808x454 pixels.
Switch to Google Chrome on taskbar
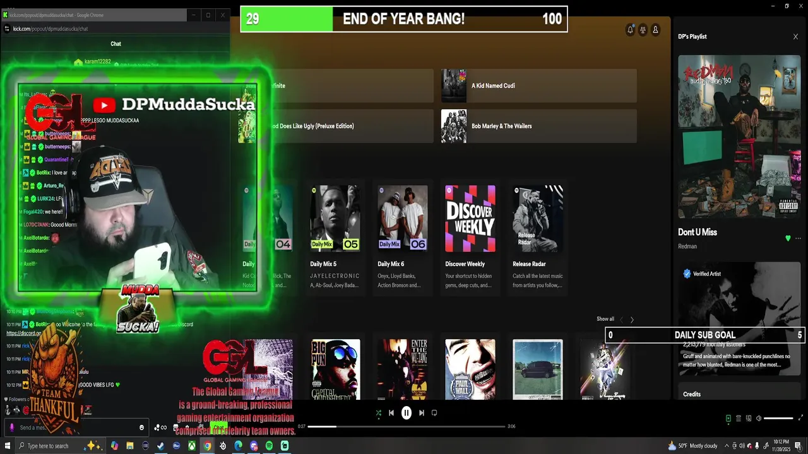(x=207, y=446)
